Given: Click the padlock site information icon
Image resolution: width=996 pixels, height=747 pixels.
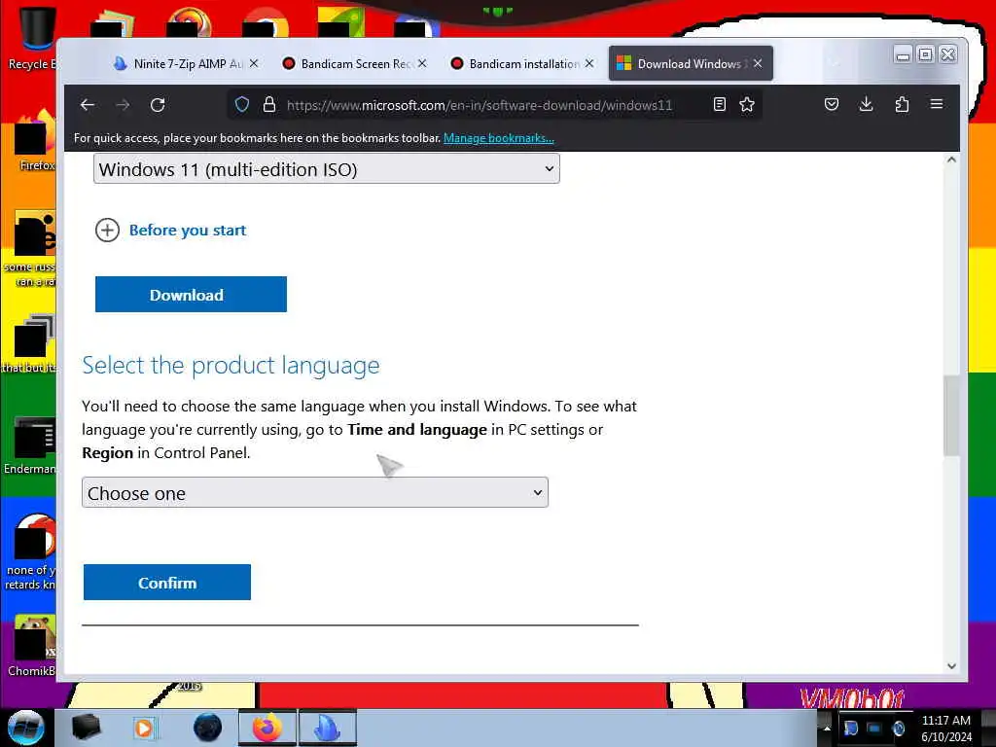Looking at the screenshot, I should (x=269, y=104).
